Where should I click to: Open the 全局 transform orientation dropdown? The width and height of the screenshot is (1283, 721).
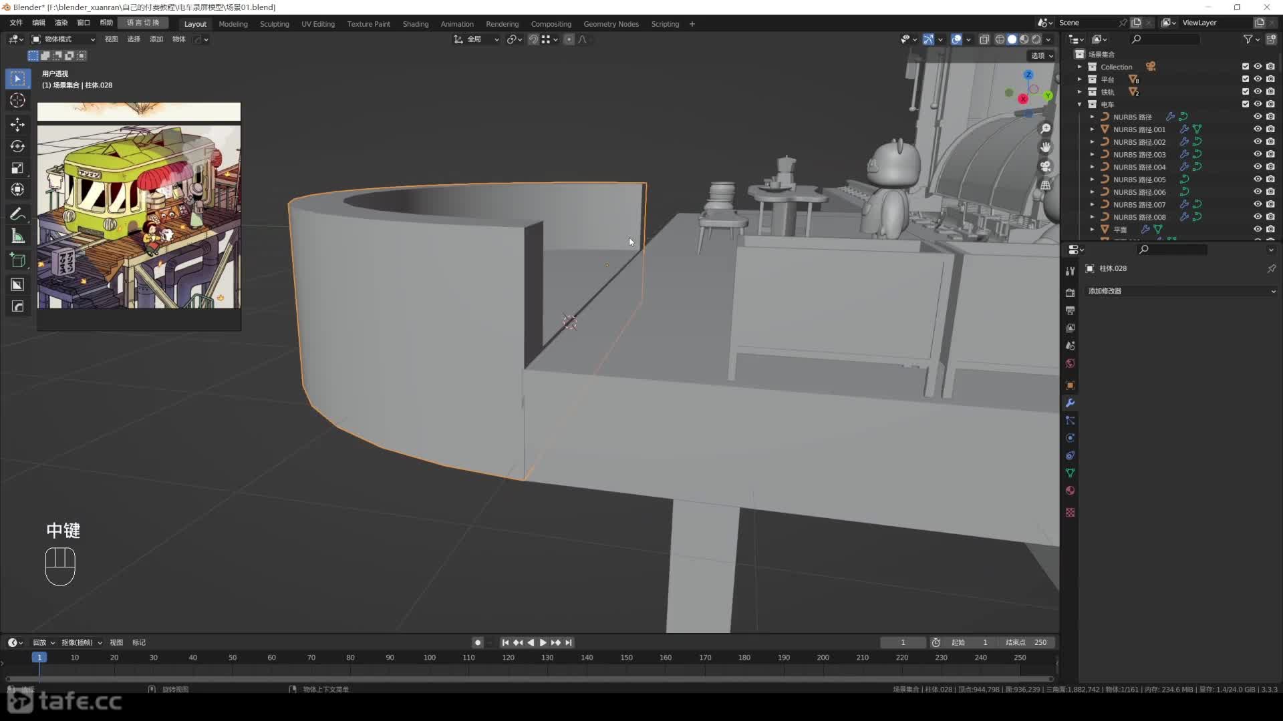(476, 39)
